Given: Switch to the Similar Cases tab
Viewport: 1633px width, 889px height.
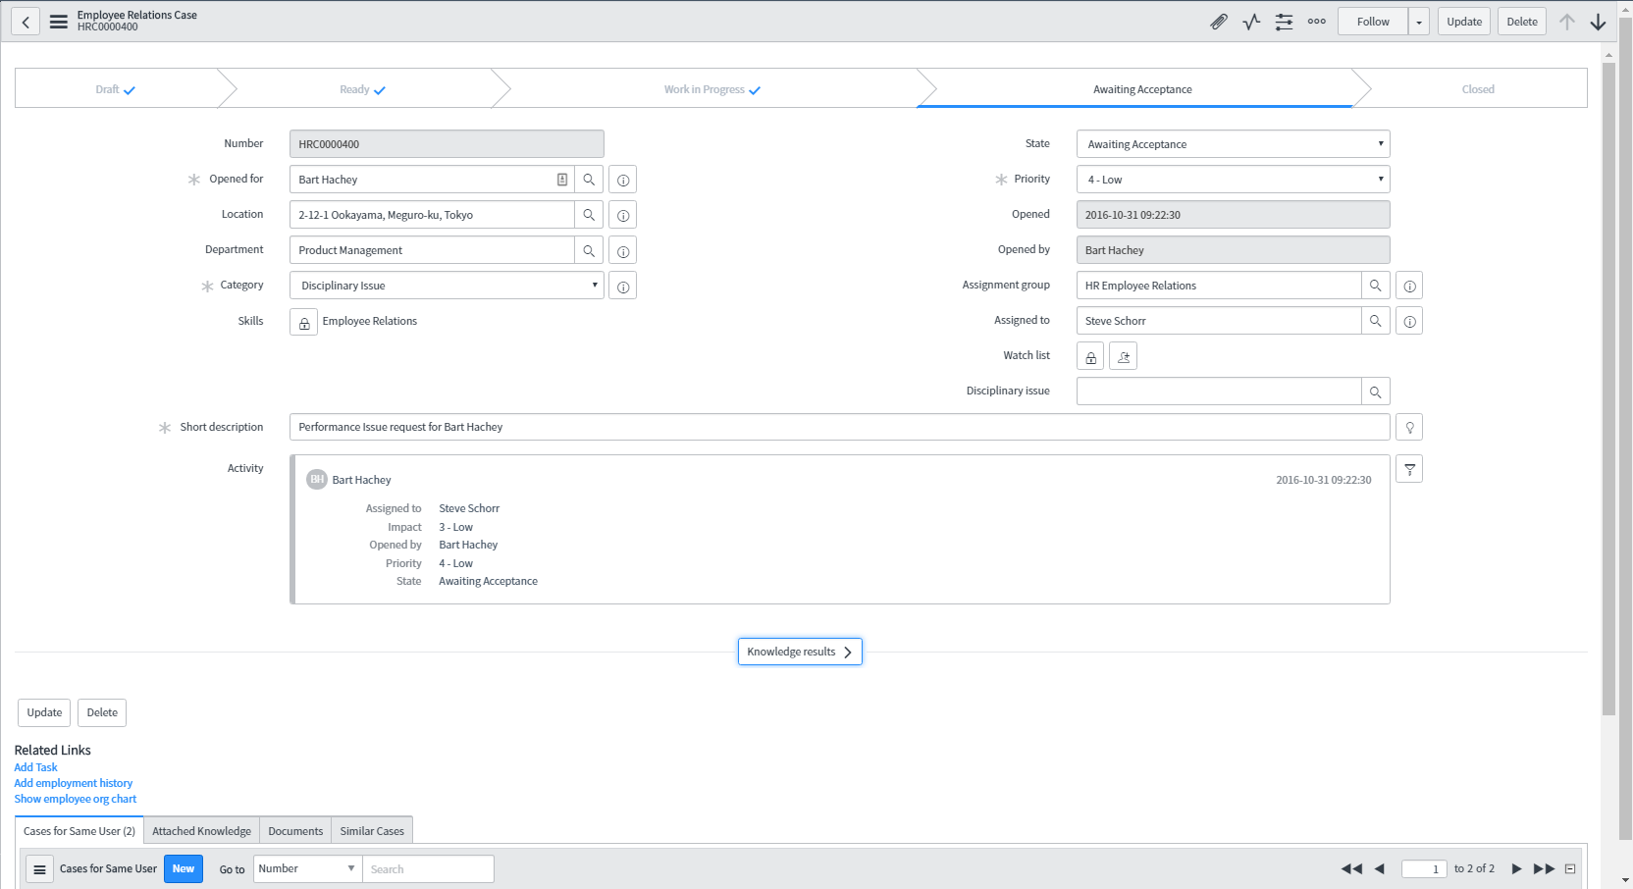Looking at the screenshot, I should (372, 831).
